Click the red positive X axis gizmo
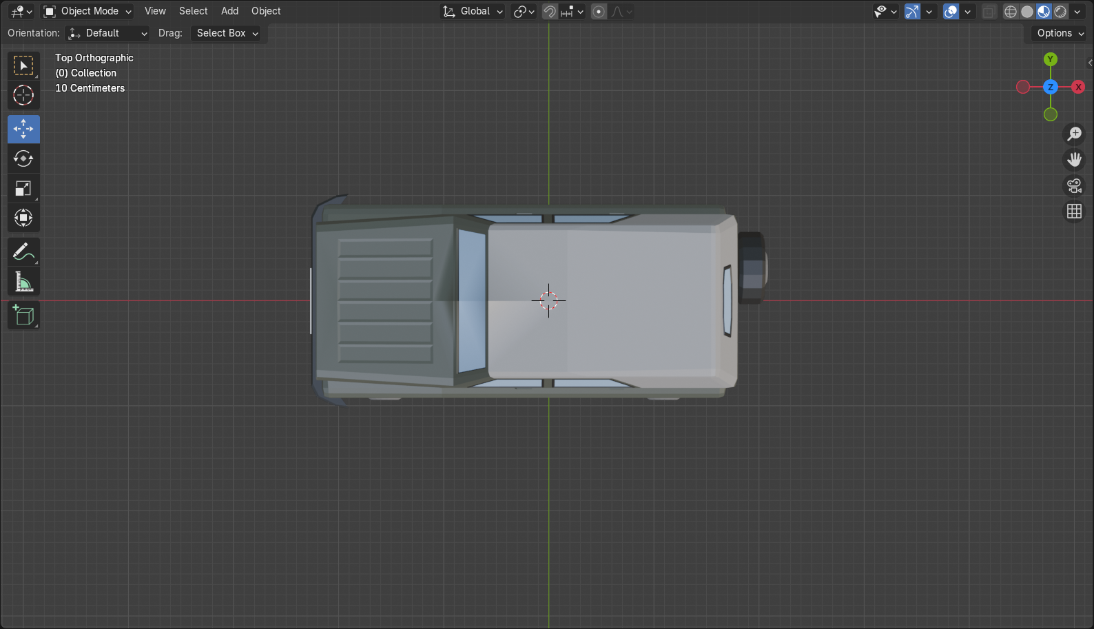Viewport: 1094px width, 629px height. click(x=1078, y=87)
